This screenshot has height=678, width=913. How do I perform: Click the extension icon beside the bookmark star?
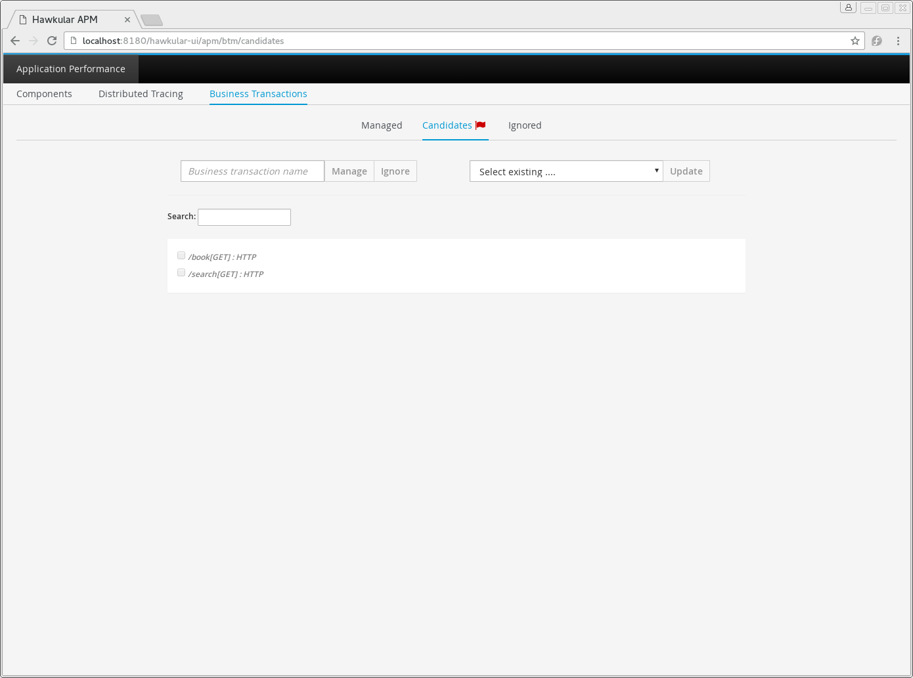(876, 41)
